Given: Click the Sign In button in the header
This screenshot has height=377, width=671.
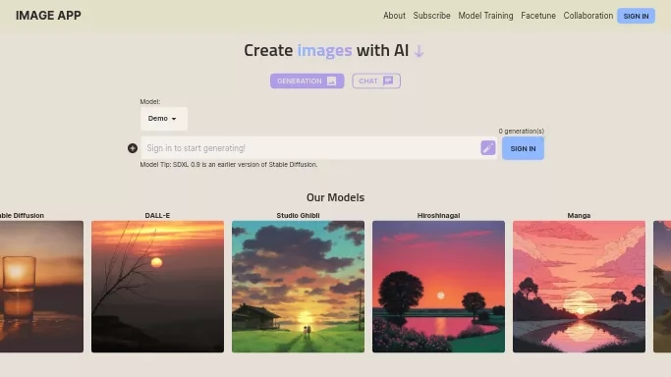Looking at the screenshot, I should point(636,16).
